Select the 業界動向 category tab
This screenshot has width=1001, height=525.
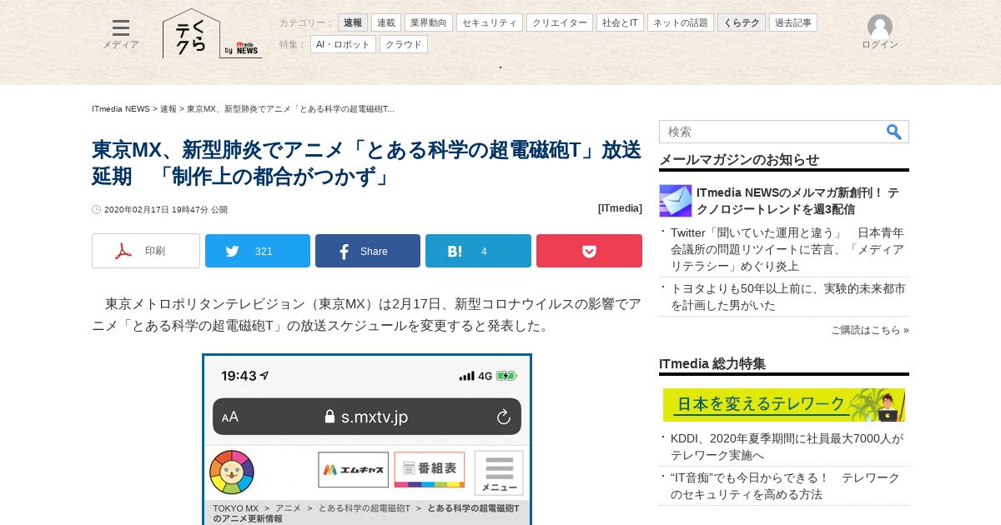pyautogui.click(x=429, y=22)
